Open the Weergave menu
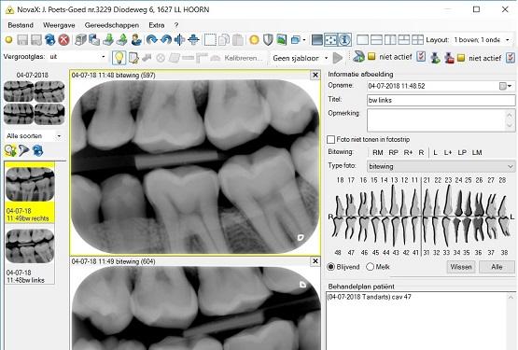The image size is (518, 350). coord(59,25)
